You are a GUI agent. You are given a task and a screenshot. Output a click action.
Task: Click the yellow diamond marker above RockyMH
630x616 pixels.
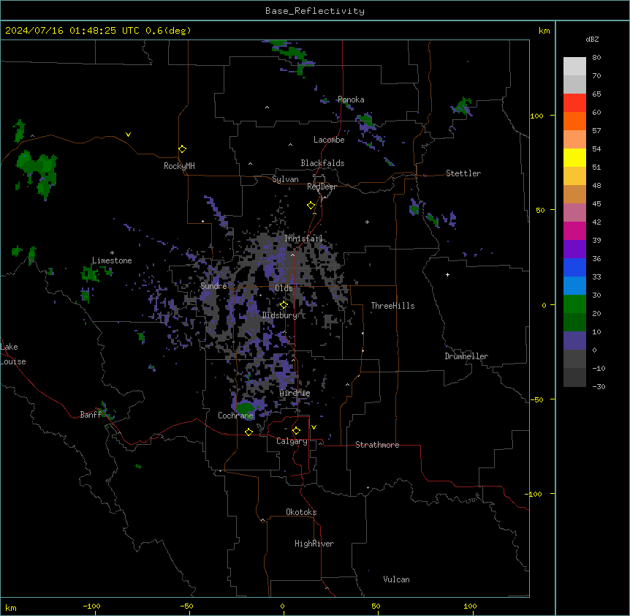[182, 149]
